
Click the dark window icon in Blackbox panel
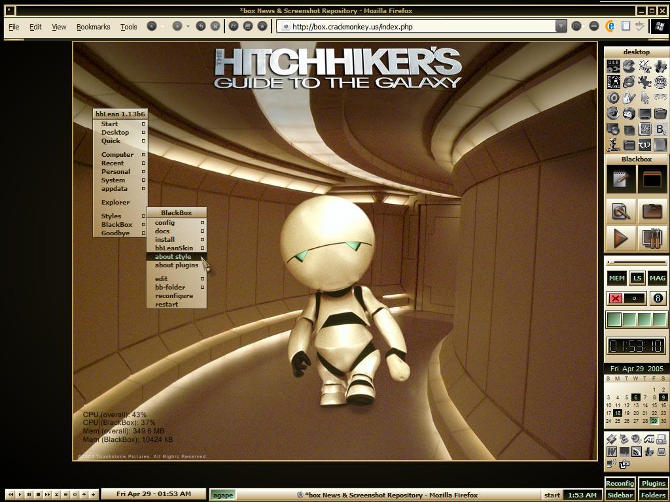(652, 179)
